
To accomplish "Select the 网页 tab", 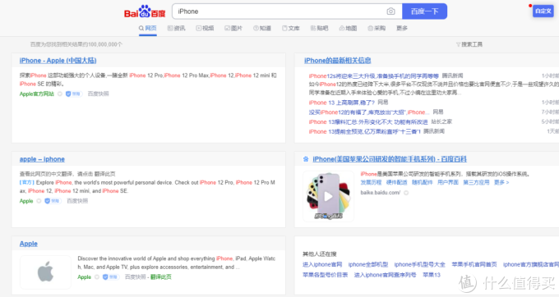I will [148, 28].
